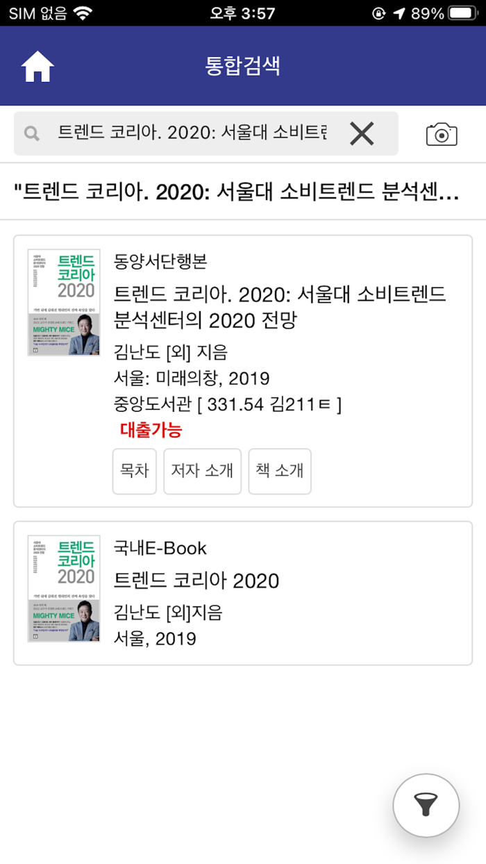
Task: Tap the 중앙도서관 call number line
Action: pyautogui.click(x=228, y=403)
